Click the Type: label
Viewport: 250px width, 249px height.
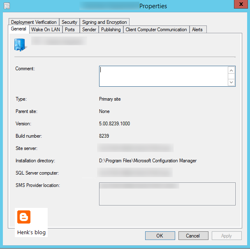[x=21, y=99]
